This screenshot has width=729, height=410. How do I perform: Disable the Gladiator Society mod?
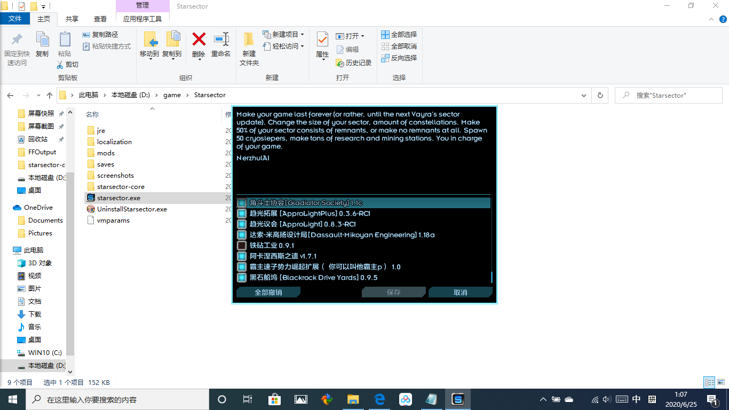tap(241, 203)
